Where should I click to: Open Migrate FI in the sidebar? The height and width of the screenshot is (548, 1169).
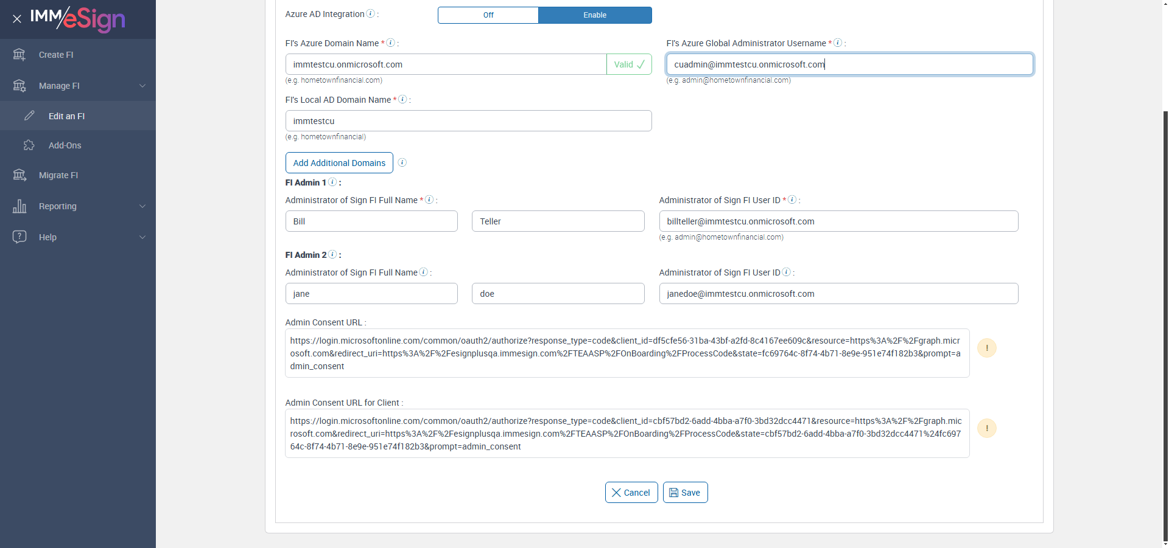(x=58, y=175)
